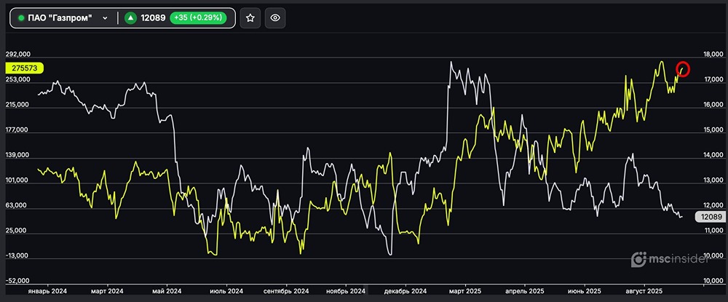This screenshot has height=302, width=728.
Task: Click the red circle marker on chart
Action: (683, 69)
